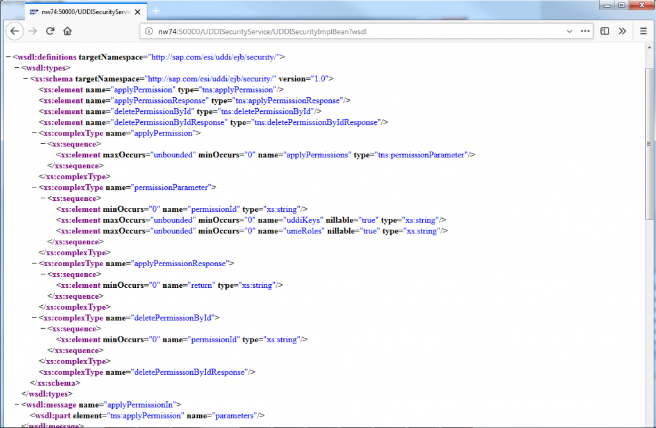Screen dimensions: 656x428
Task: Click type value "tns:applyPermission" on first xs:element
Action: pyautogui.click(x=238, y=90)
